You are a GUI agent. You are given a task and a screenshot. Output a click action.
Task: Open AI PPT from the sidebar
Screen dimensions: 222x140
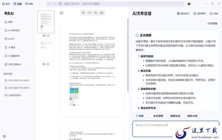pyautogui.click(x=10, y=39)
